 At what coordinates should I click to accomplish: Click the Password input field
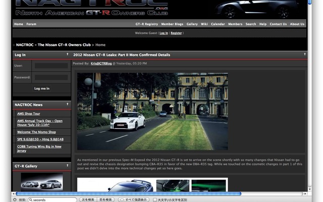coord(51,77)
